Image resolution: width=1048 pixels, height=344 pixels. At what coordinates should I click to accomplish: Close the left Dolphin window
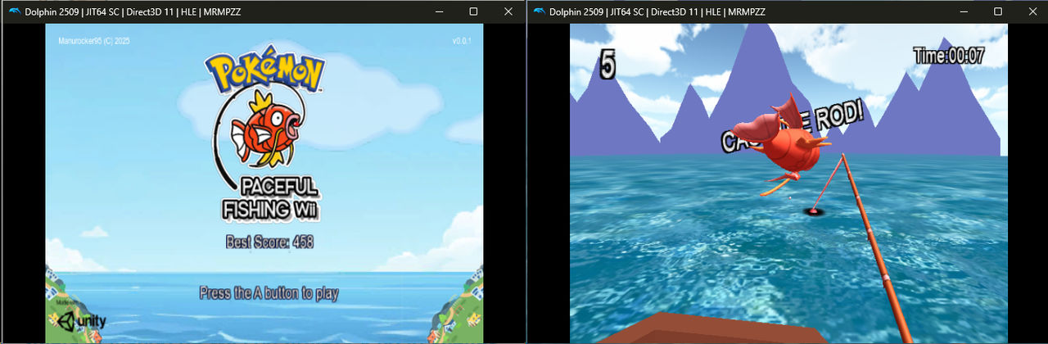click(508, 11)
